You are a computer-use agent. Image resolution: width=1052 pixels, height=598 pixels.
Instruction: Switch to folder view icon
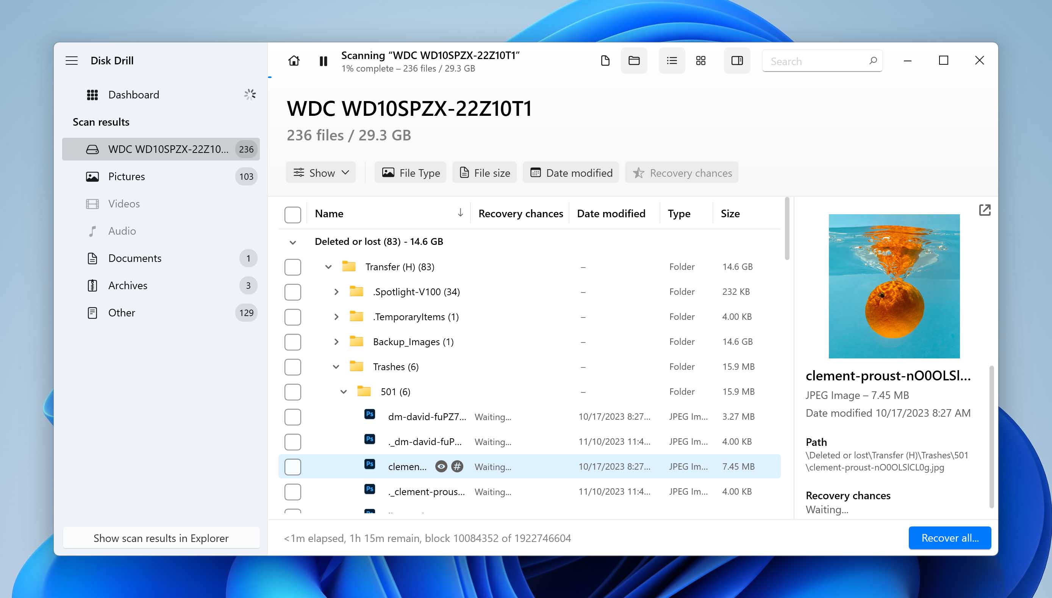click(x=634, y=61)
